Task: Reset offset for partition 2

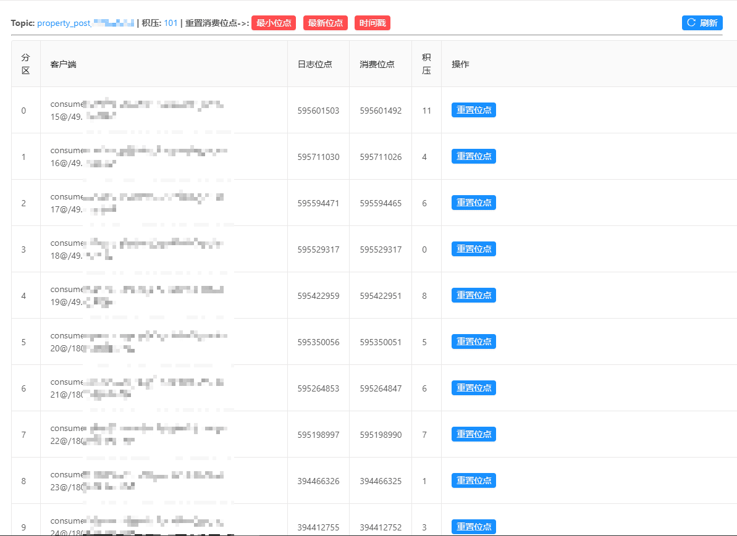Action: [x=474, y=203]
